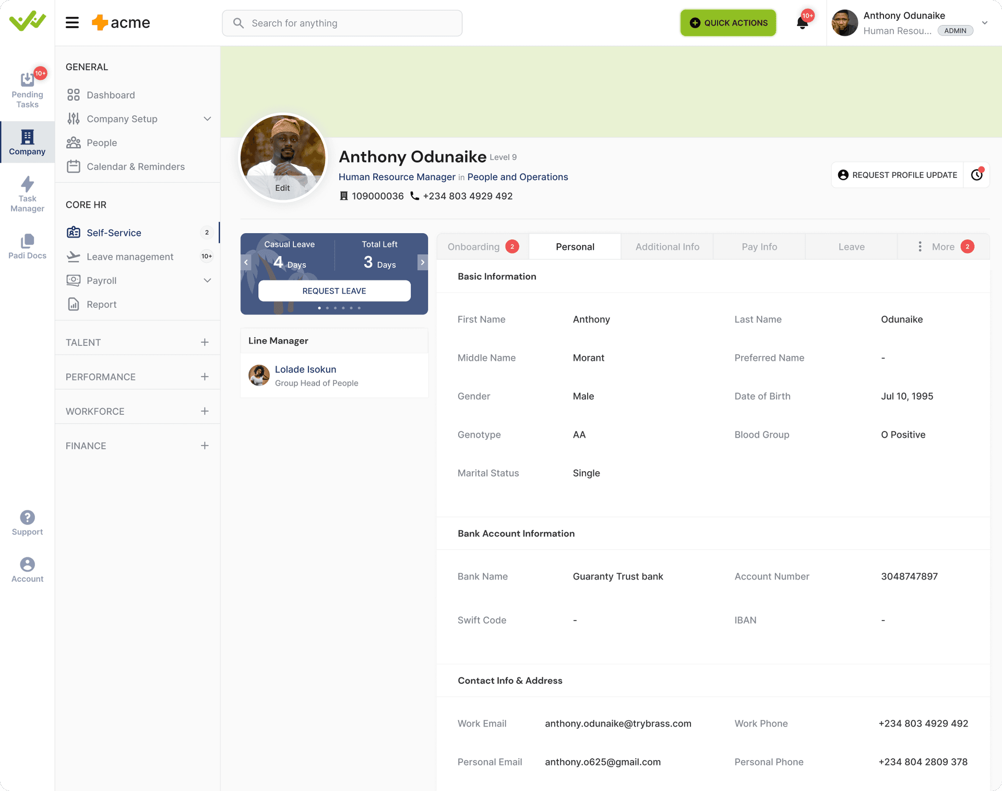Click the Report document icon
1002x791 pixels.
pyautogui.click(x=74, y=304)
